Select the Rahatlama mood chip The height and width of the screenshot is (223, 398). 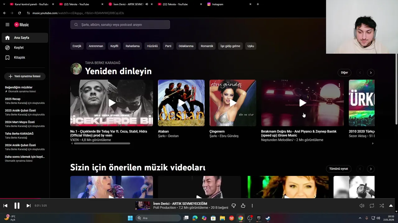click(x=132, y=46)
